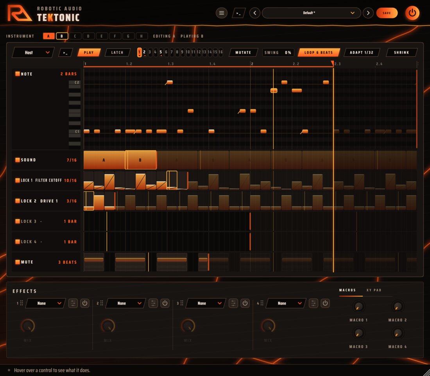Open effect slot 4 None dropdown
This screenshot has height=376, width=430.
point(286,303)
